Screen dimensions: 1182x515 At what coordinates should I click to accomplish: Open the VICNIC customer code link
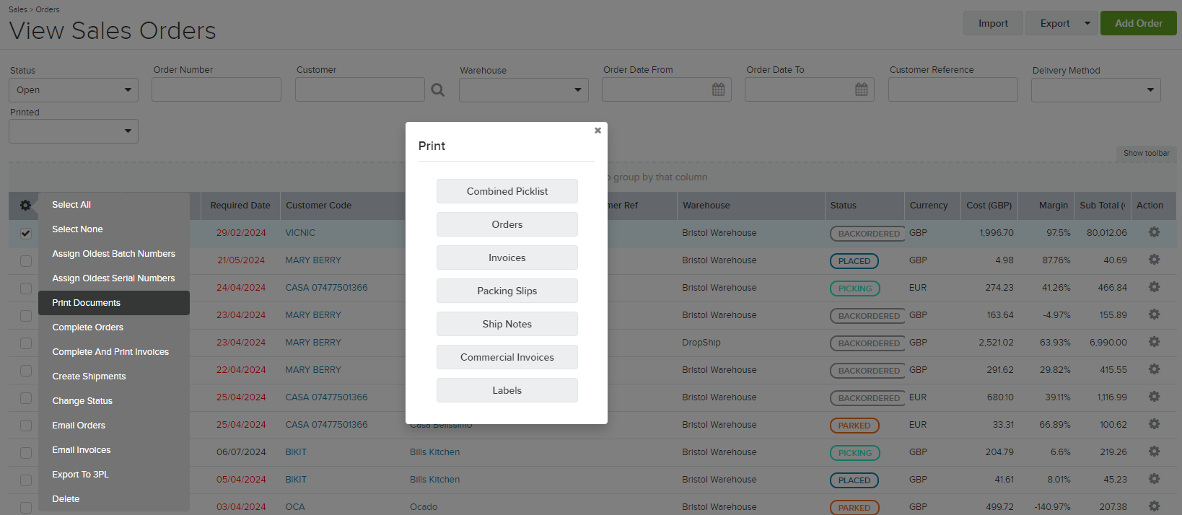[300, 233]
